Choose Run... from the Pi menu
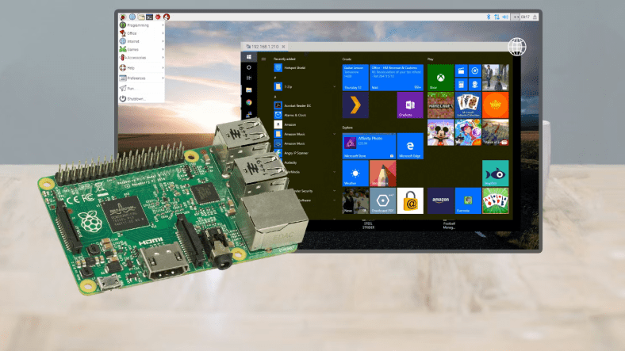This screenshot has width=625, height=351. [141, 89]
